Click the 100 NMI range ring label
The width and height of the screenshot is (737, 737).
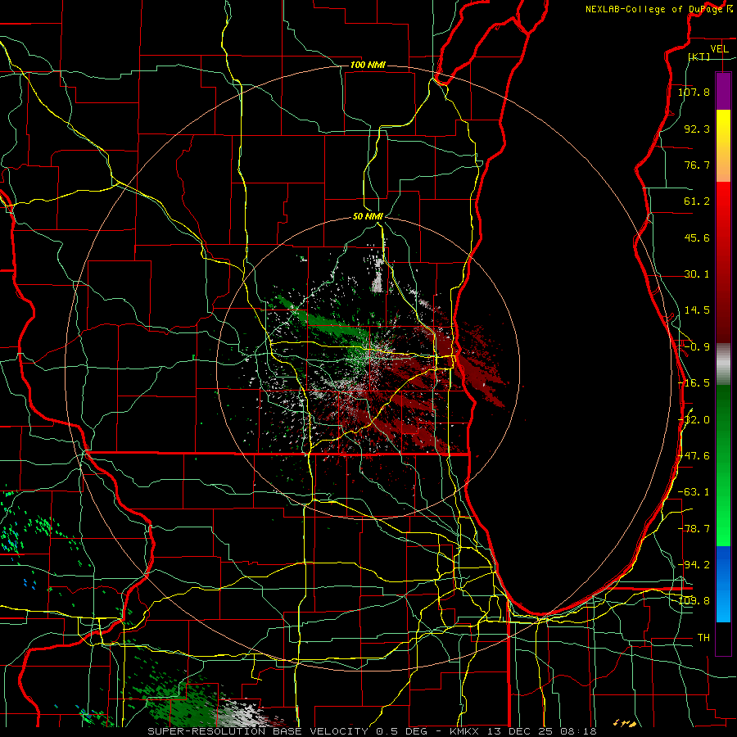(368, 65)
